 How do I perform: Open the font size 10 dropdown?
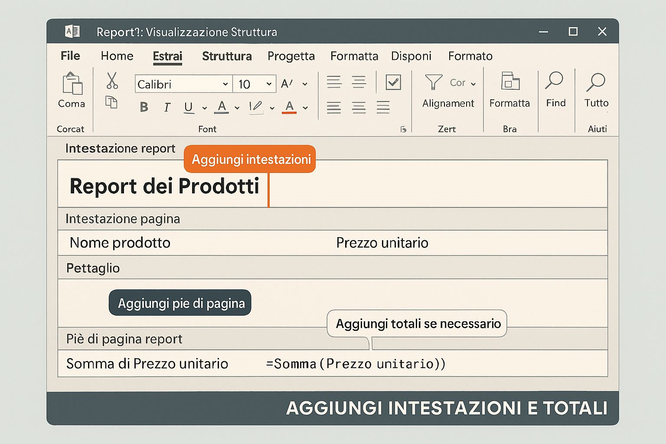click(x=269, y=84)
